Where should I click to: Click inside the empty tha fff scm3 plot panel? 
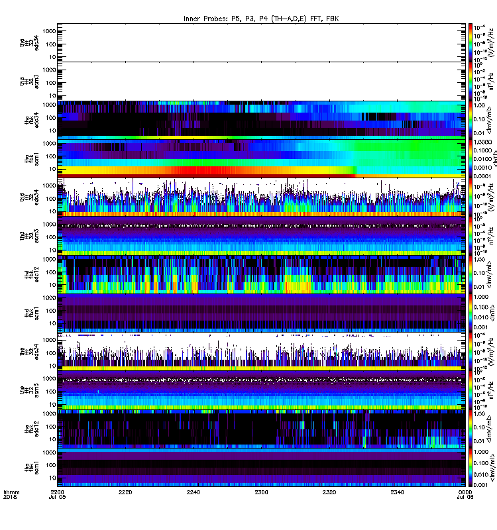(261, 81)
